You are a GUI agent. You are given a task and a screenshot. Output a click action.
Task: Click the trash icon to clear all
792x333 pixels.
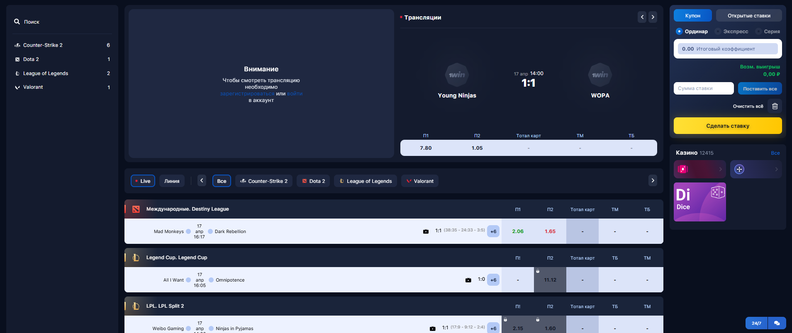[x=775, y=106]
